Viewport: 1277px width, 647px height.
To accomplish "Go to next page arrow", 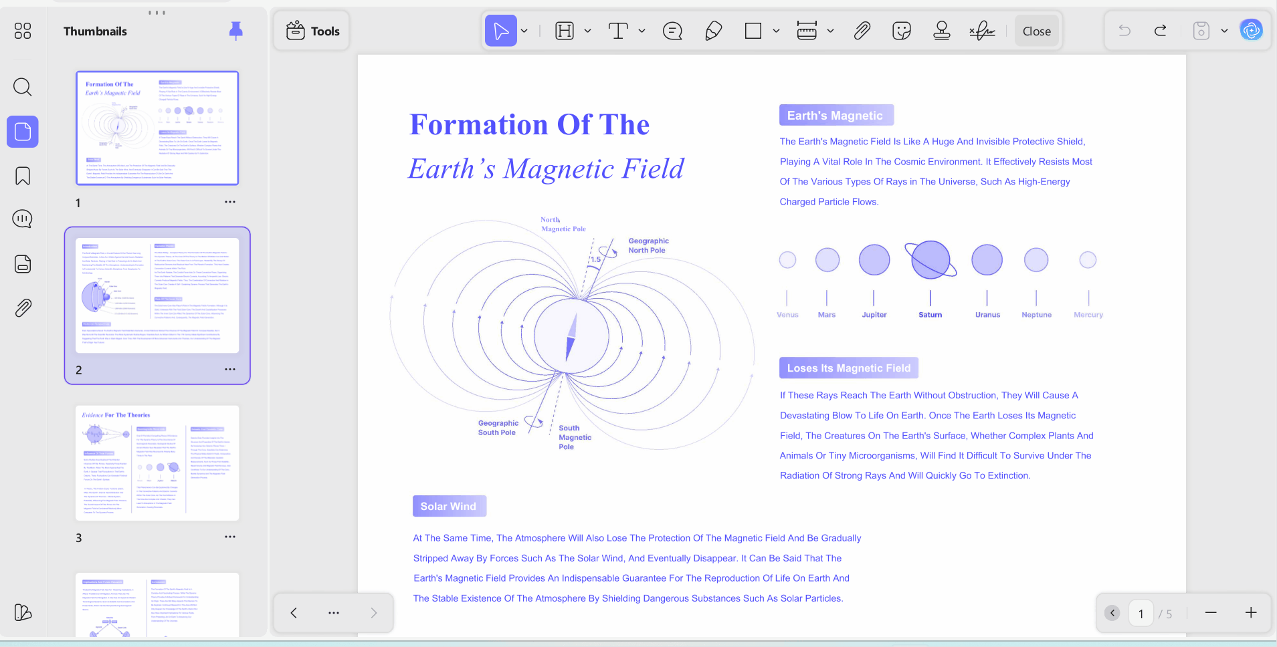I will [x=374, y=613].
